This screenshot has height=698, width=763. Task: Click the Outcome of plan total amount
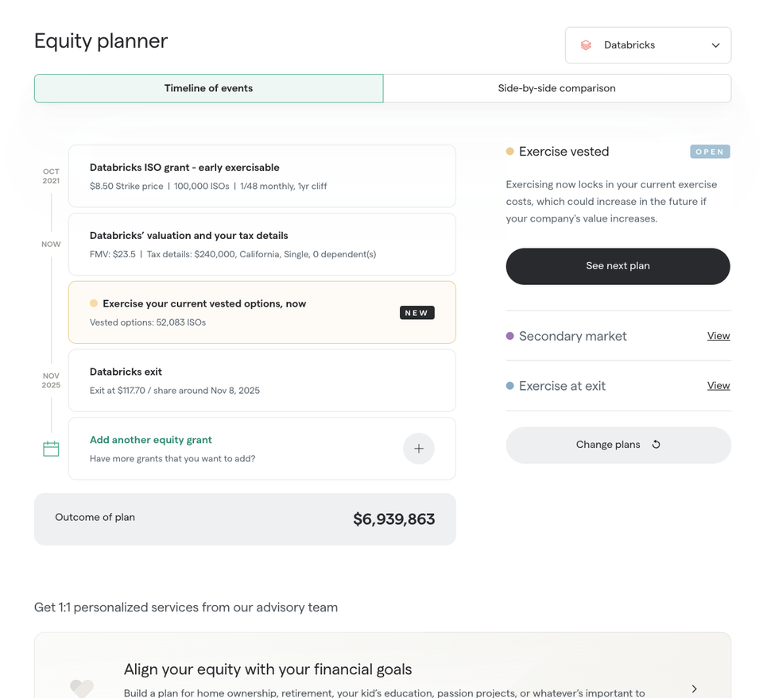point(394,519)
